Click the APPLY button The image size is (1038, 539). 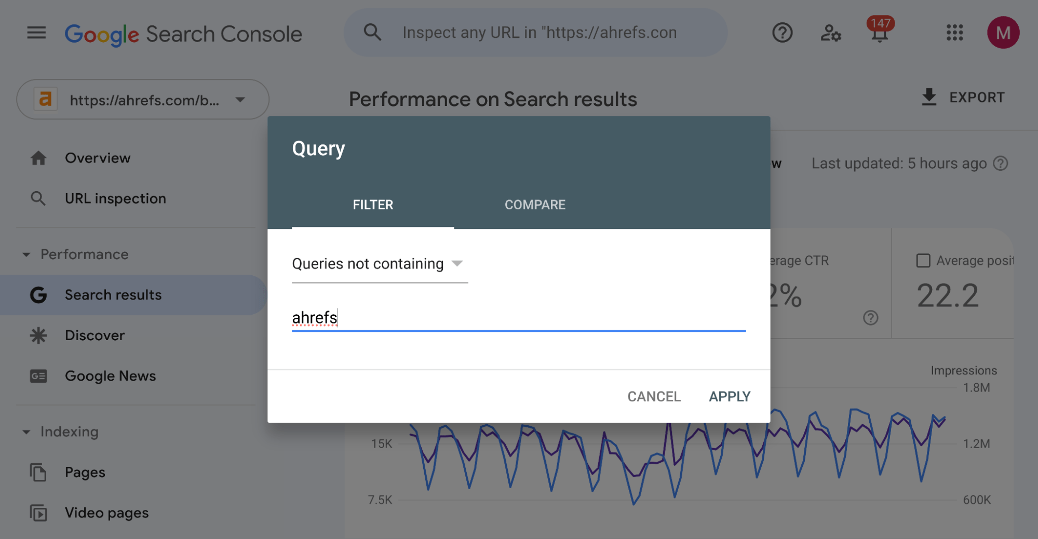click(729, 396)
